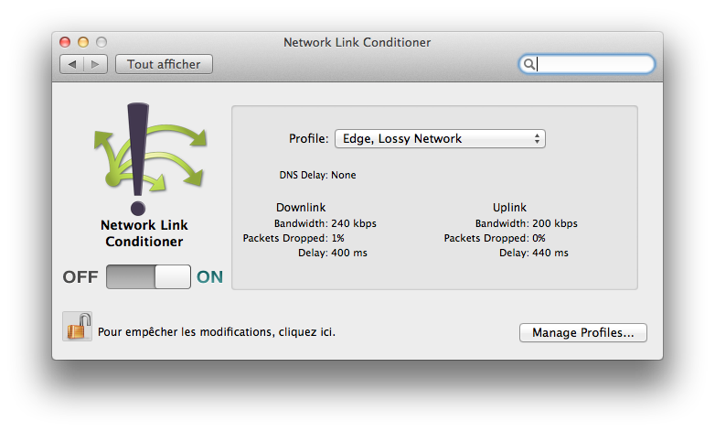Viewport: 715px width, 432px height.
Task: Click the padlock icon to lock settings
Action: (x=77, y=327)
